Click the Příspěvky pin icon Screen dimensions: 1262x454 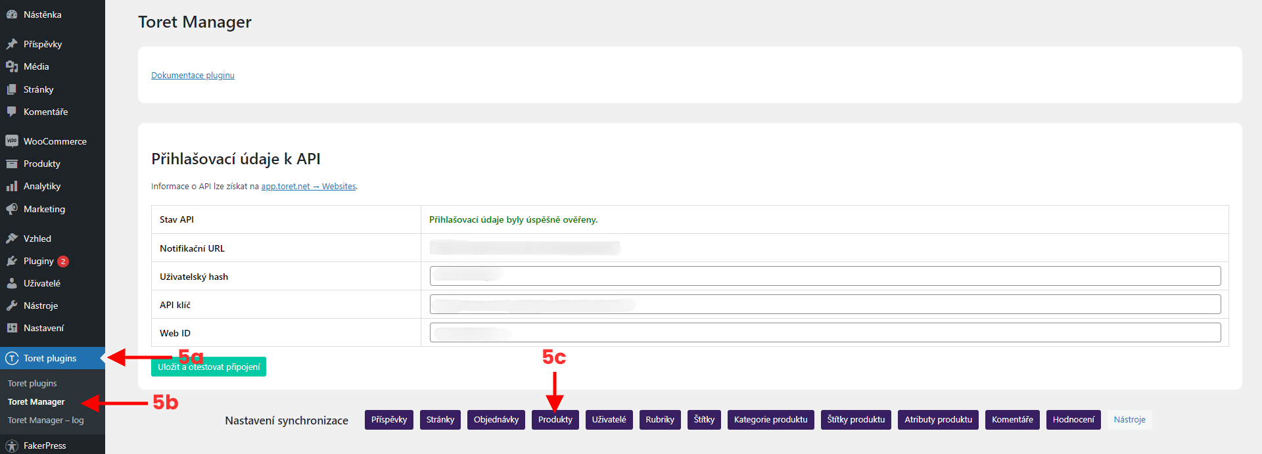tap(12, 44)
